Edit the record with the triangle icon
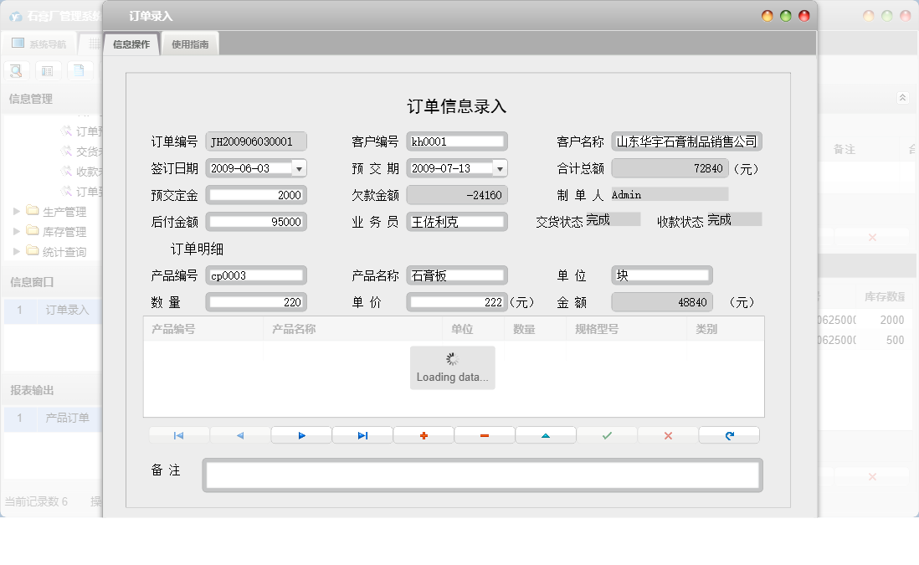This screenshot has height=565, width=919. coord(545,434)
